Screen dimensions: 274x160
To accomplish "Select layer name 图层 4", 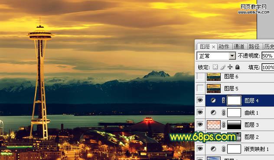I will pyautogui.click(x=251, y=101).
